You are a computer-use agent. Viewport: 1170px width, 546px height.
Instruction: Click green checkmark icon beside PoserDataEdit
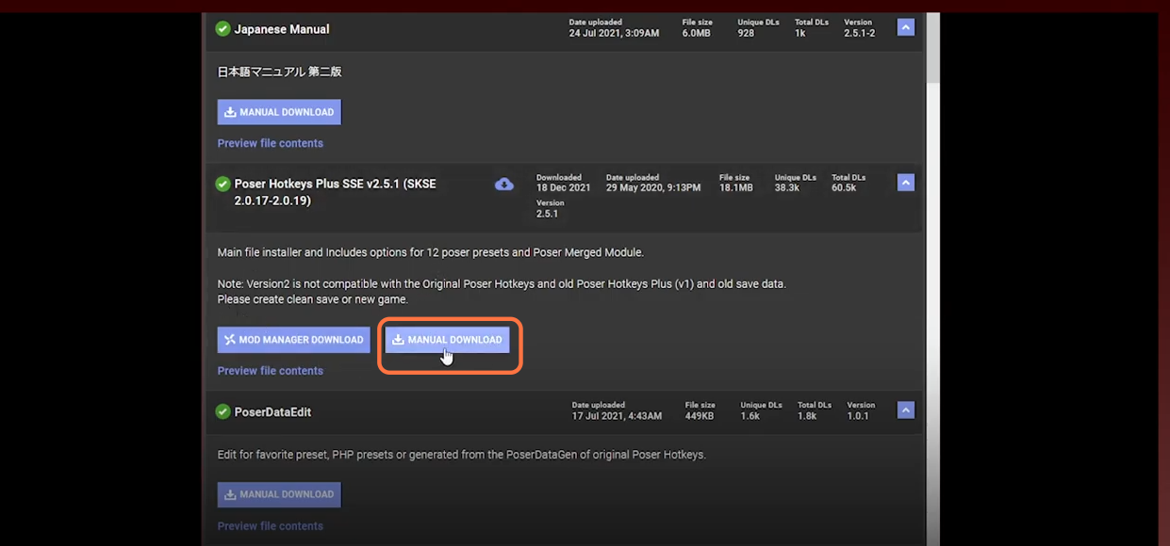[x=222, y=411]
